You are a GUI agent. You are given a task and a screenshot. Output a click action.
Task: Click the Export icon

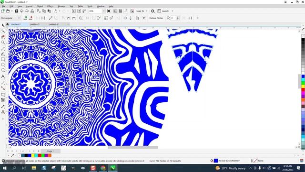(x=79, y=11)
